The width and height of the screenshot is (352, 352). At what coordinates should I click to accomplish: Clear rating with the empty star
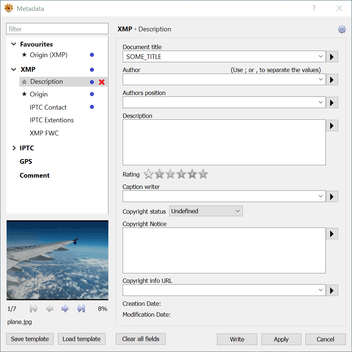(x=148, y=174)
